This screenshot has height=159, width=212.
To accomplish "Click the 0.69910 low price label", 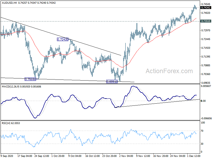I will pos(112,82).
